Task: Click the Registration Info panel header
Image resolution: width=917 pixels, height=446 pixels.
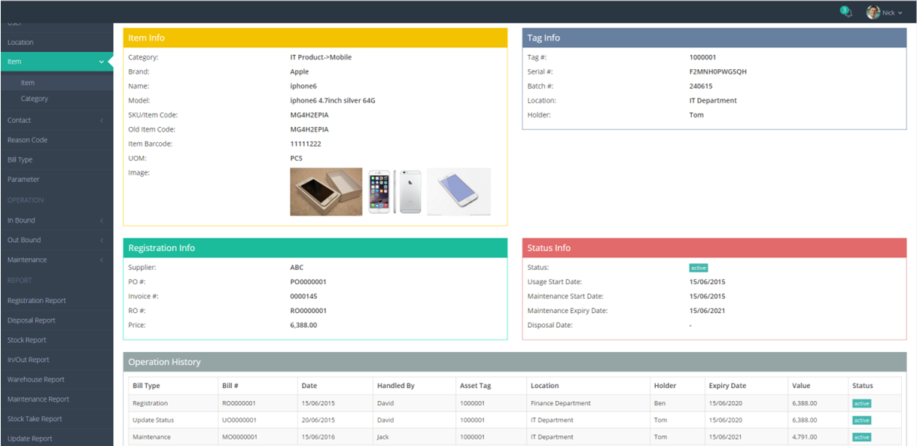Action: pos(315,247)
